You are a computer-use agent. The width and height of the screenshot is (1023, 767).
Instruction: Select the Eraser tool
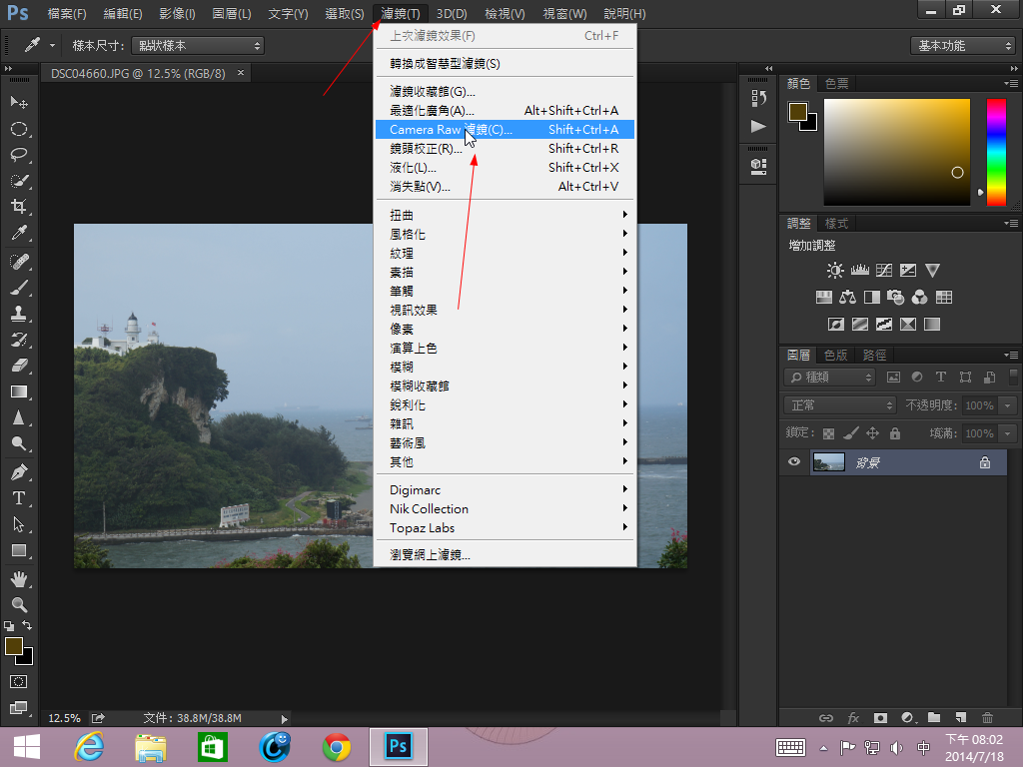point(19,366)
